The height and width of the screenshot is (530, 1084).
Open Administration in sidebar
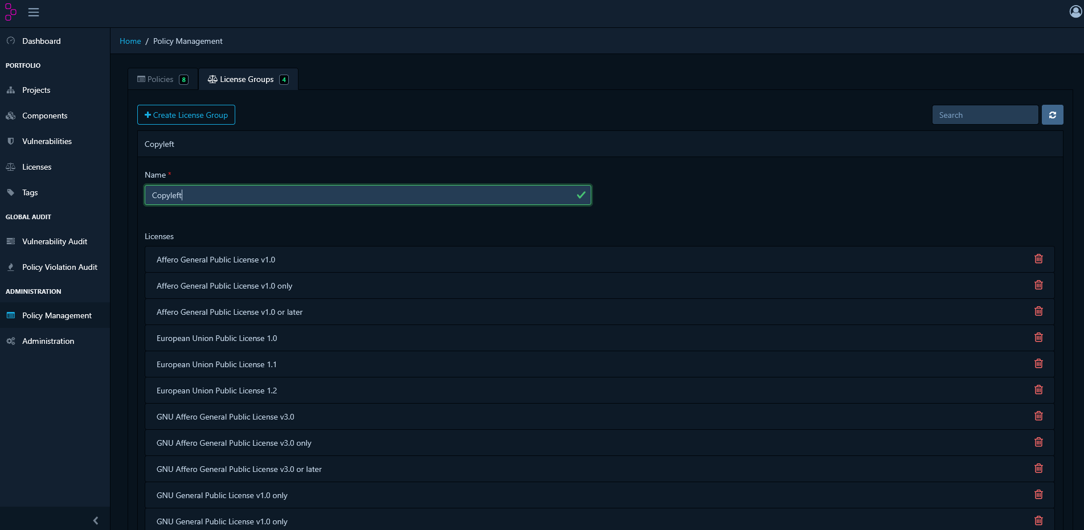[55, 341]
